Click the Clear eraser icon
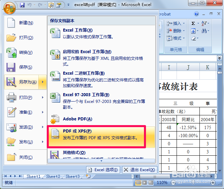The image size is (224, 189). tap(193, 38)
